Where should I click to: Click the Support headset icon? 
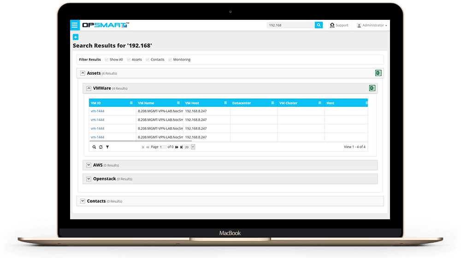[x=332, y=25]
